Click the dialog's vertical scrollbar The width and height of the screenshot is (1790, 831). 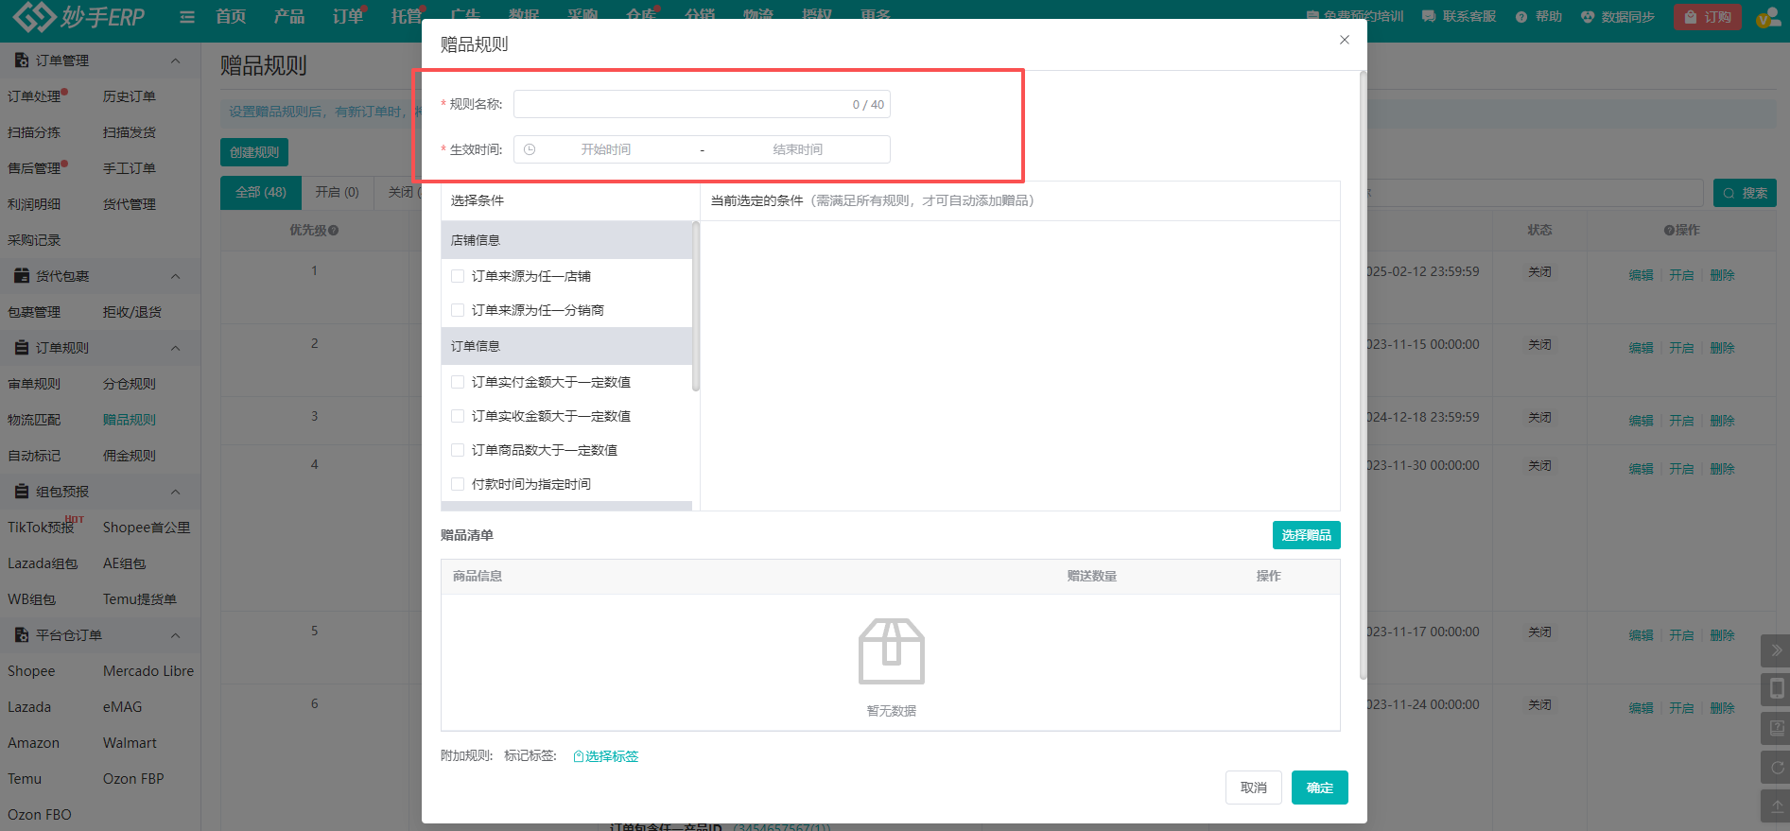(x=1363, y=375)
